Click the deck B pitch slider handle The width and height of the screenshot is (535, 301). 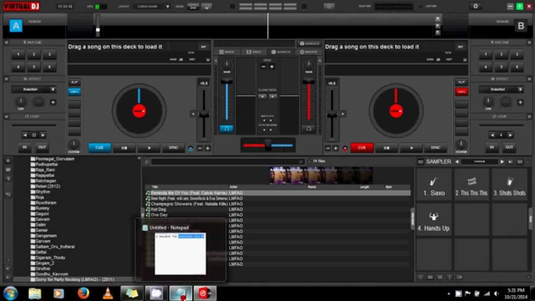coord(332,114)
